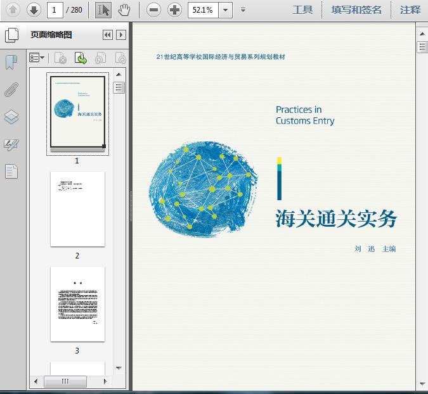The width and height of the screenshot is (428, 394).
Task: Click the thumbnail horizontal scrollbar handle
Action: pyautogui.click(x=65, y=381)
